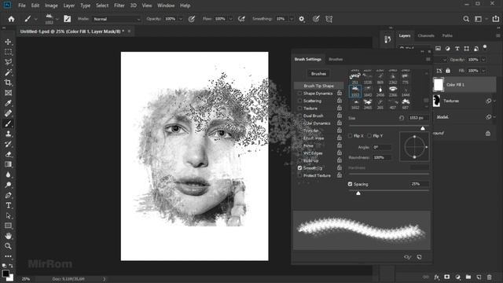Viewport: 503px width, 283px height.
Task: Disable the Smoothing checkbox
Action: point(299,167)
